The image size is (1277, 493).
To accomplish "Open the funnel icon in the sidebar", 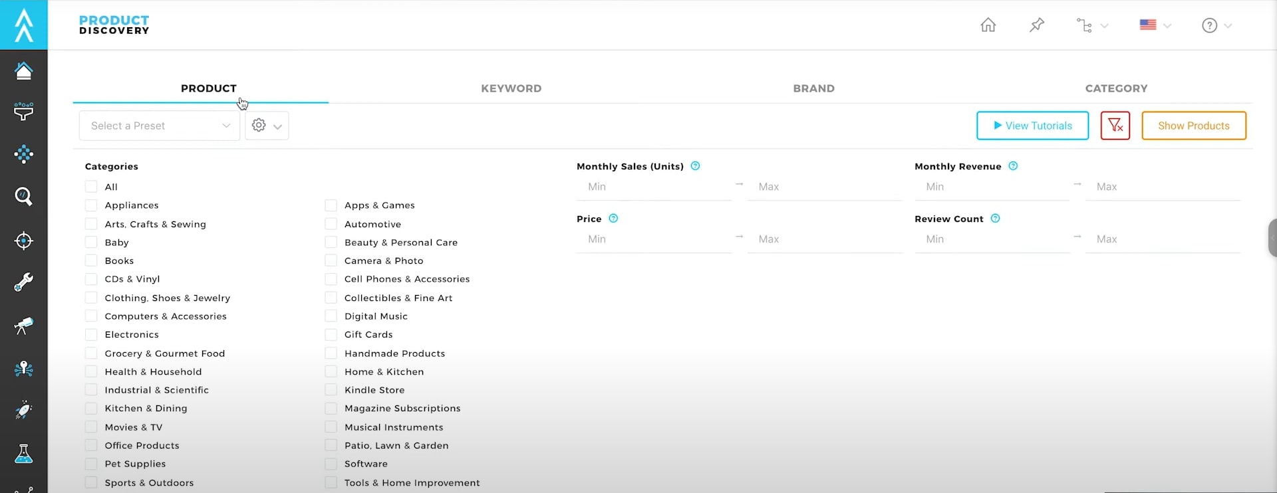I will (24, 112).
